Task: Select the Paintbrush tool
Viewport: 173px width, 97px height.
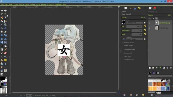Action: tap(2, 53)
